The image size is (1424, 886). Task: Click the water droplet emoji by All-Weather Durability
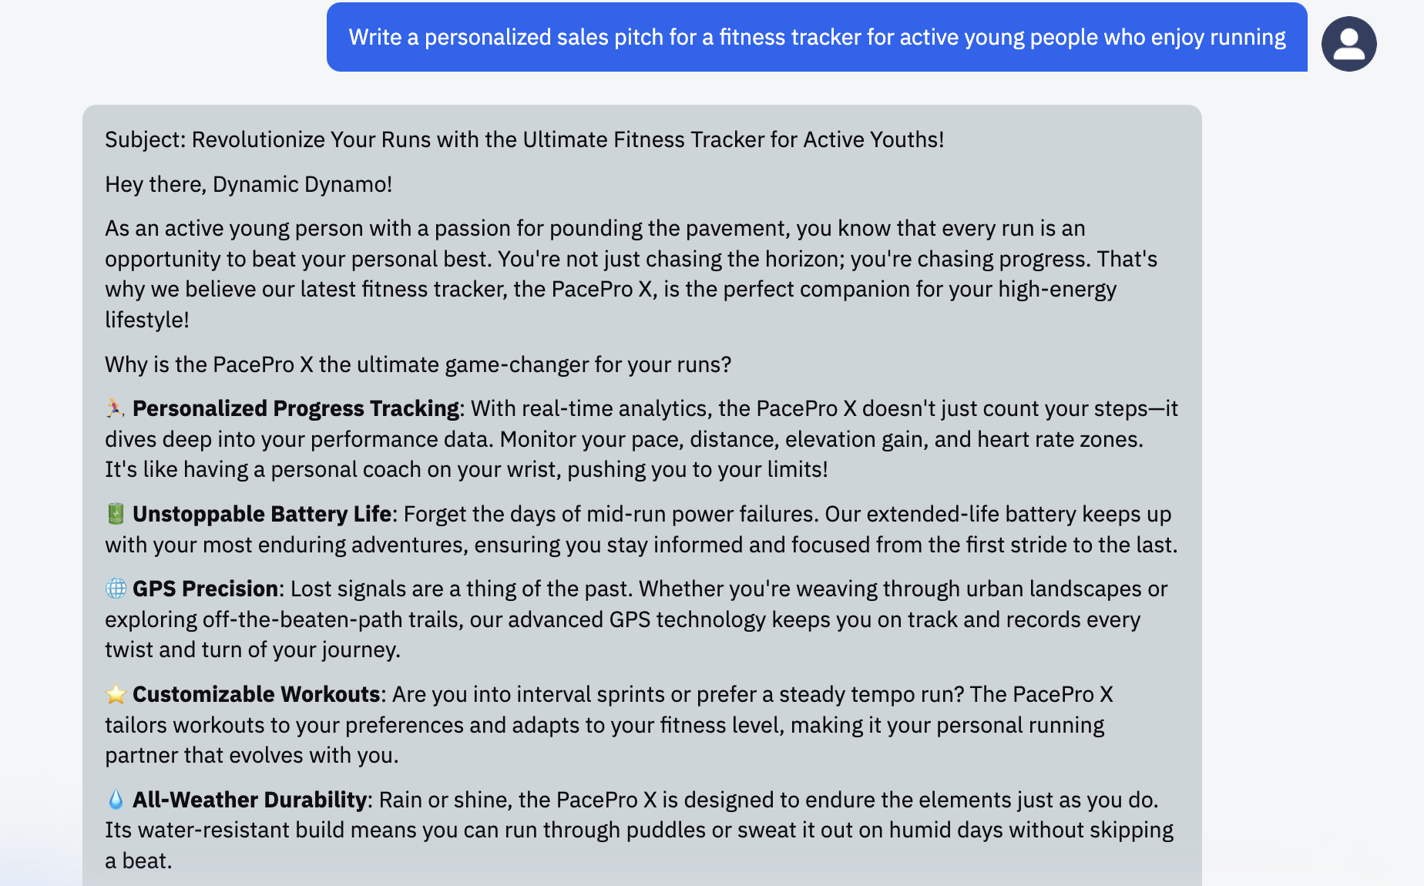click(x=116, y=800)
